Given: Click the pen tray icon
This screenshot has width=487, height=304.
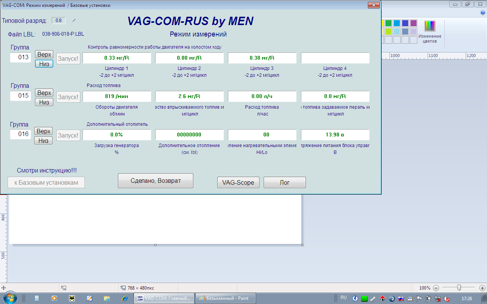Looking at the screenshot, I should (x=373, y=298).
